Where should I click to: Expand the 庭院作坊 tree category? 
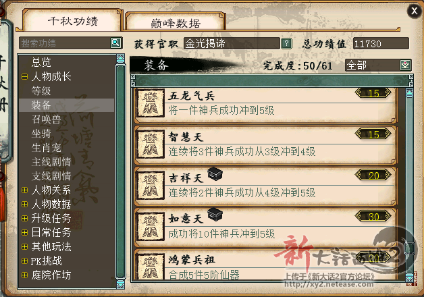[x=24, y=275]
